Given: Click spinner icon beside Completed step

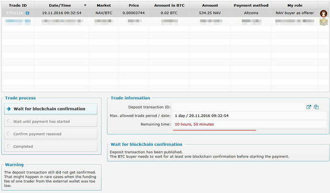Looking at the screenshot, I should pyautogui.click(x=9, y=146).
